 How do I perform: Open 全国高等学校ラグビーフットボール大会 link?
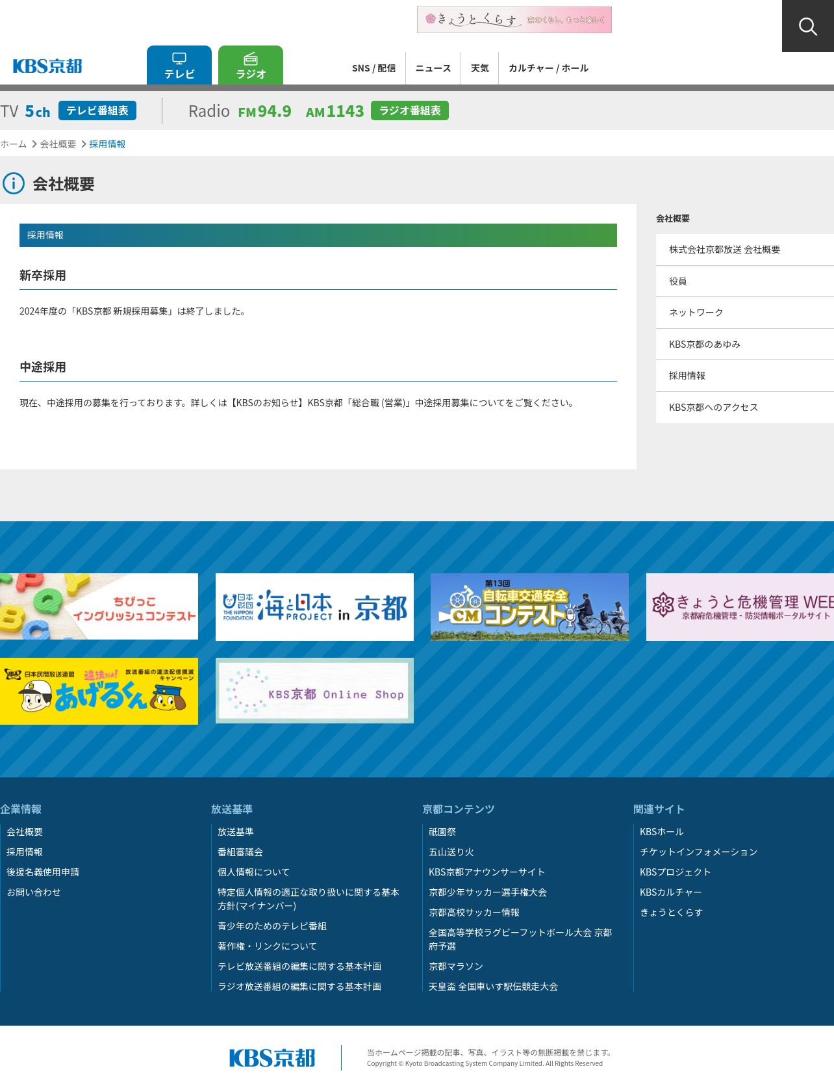click(x=520, y=939)
